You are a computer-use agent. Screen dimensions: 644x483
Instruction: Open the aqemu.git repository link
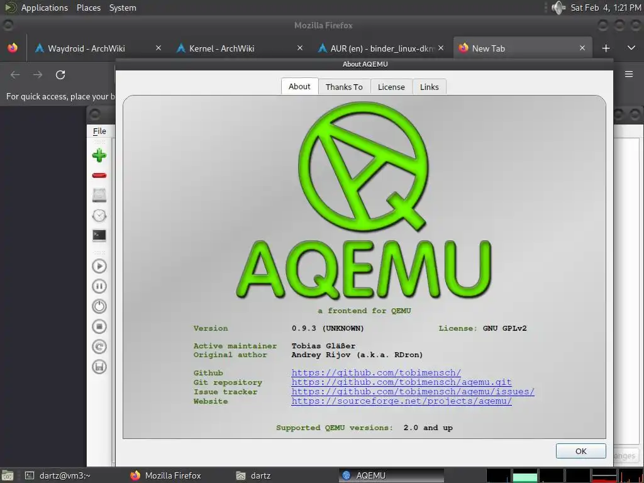point(401,382)
